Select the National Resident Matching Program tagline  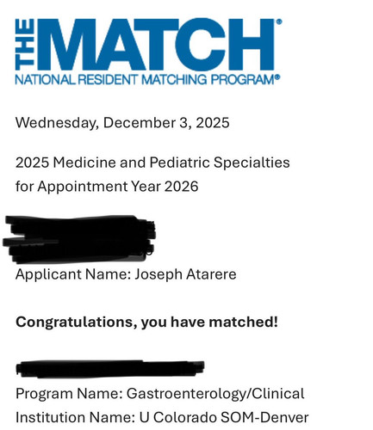(x=147, y=79)
